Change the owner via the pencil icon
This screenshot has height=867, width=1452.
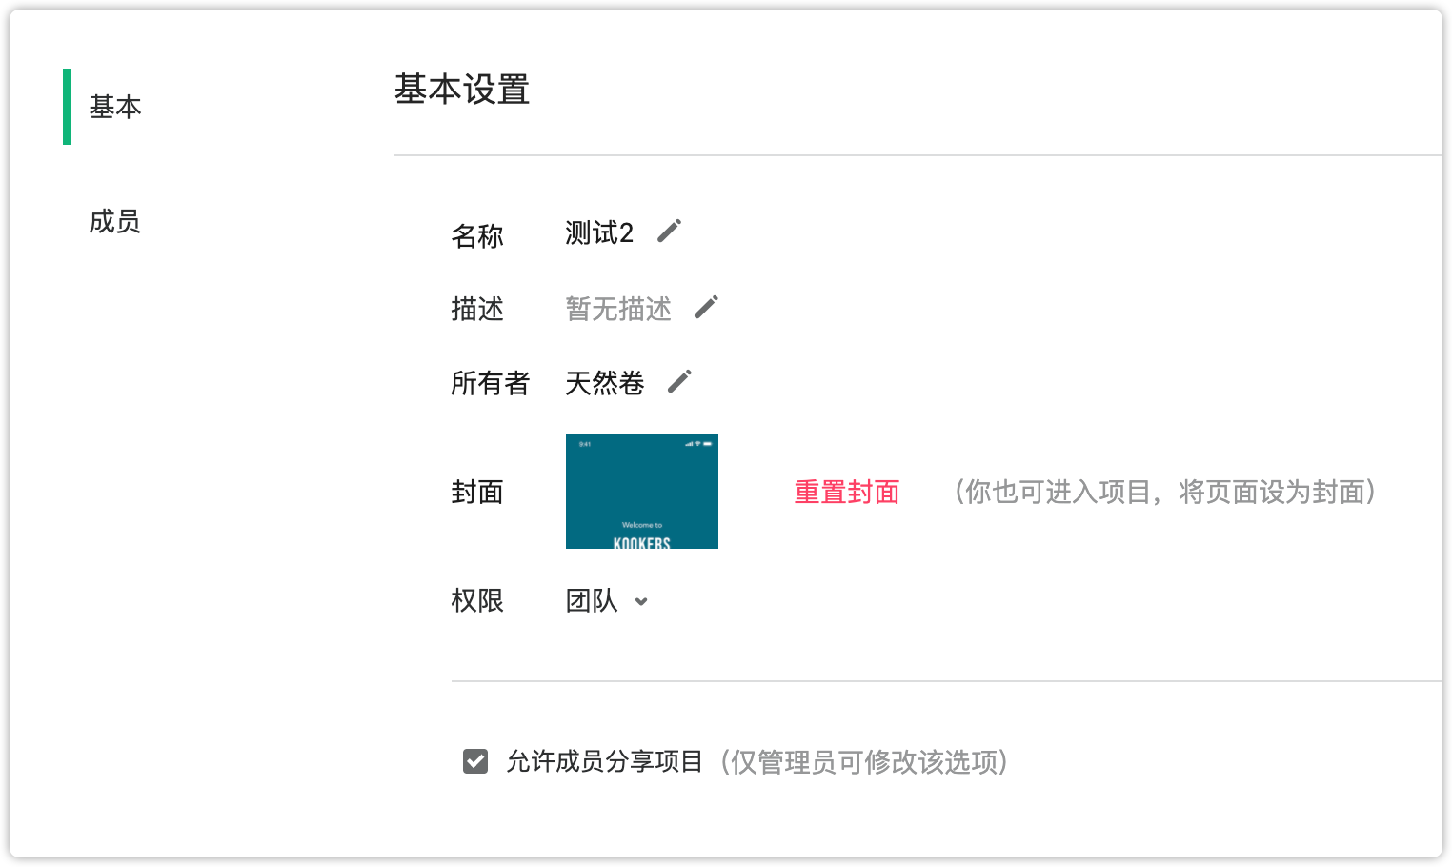point(679,382)
